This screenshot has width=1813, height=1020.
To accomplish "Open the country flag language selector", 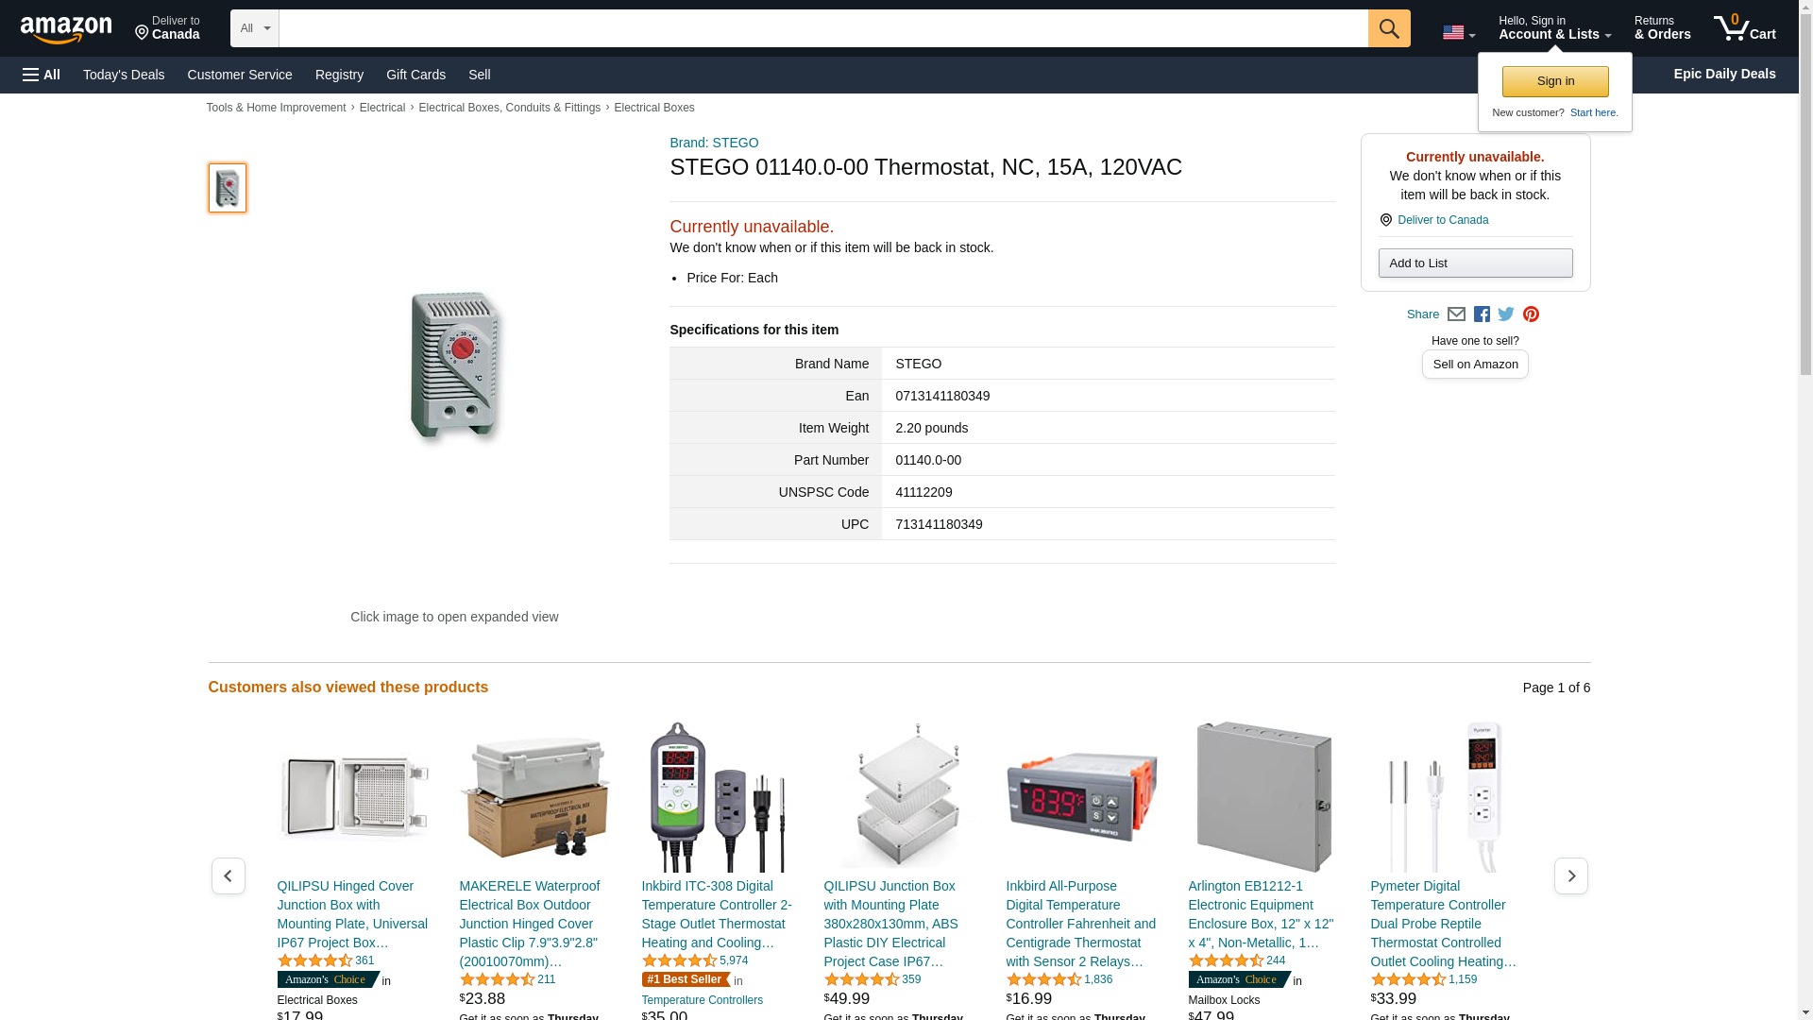I will [1458, 32].
